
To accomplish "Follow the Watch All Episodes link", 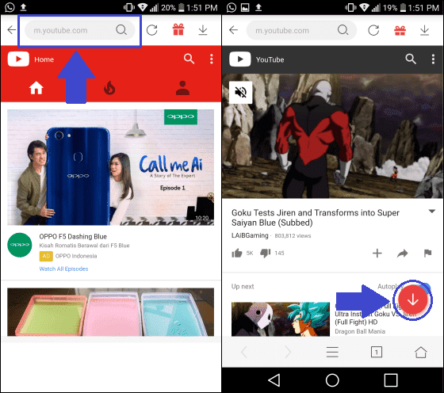I will 63,269.
